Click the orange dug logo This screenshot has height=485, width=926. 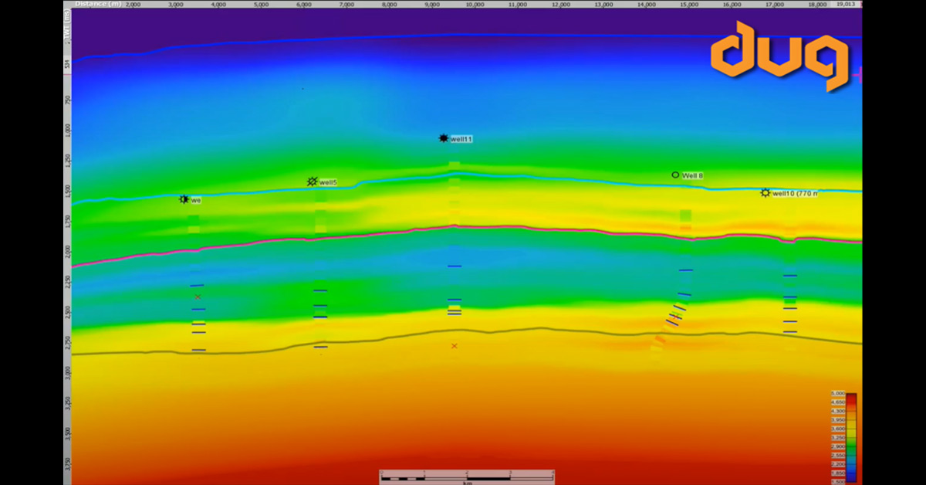(779, 56)
